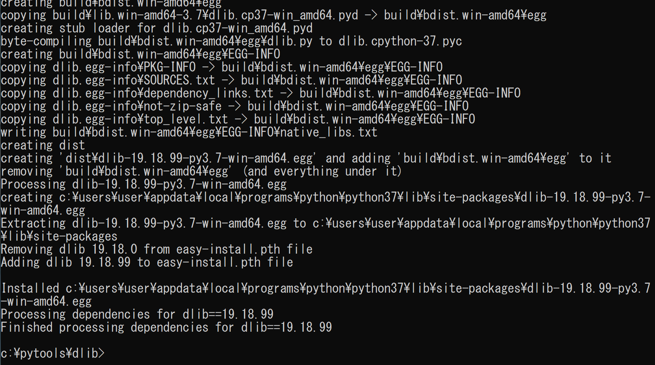Click the 'copying dlib.egg-info¥PKG-INFO' line

pos(221,67)
